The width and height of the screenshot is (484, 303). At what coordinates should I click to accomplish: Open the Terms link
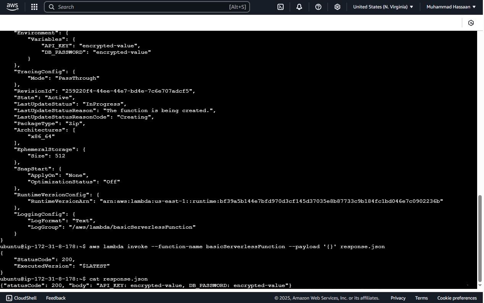click(421, 298)
